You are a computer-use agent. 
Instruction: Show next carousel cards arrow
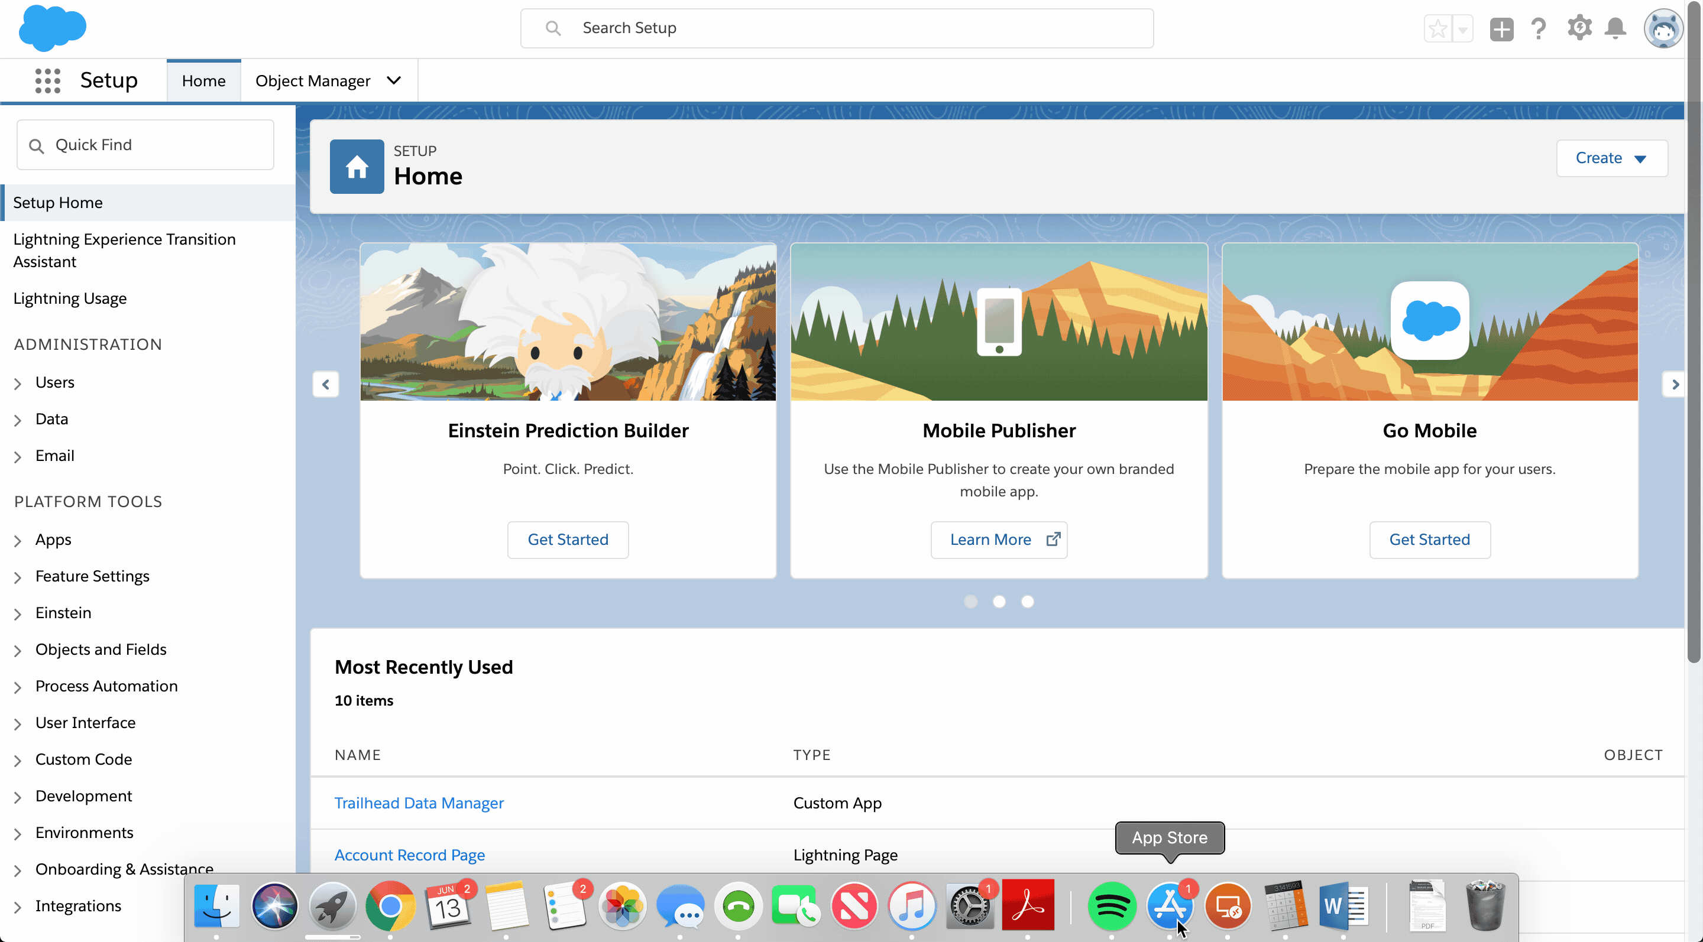click(x=1675, y=385)
